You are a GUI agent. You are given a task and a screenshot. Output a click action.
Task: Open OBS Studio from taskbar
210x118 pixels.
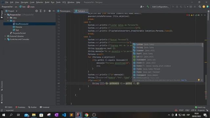pyautogui.click(x=94, y=115)
